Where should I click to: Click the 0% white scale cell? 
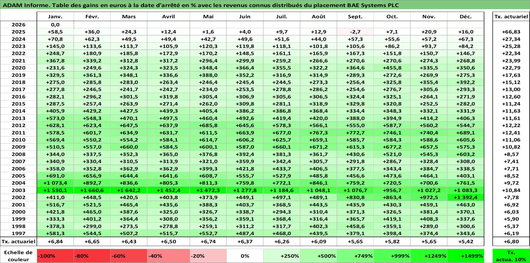(x=245, y=256)
